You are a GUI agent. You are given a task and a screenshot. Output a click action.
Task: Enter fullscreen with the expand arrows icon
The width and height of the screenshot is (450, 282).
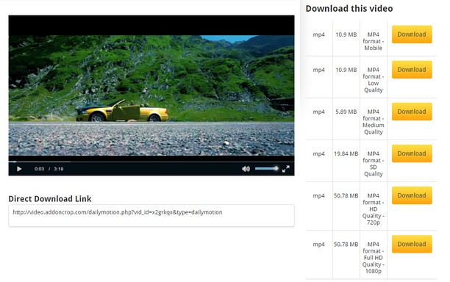pos(285,169)
